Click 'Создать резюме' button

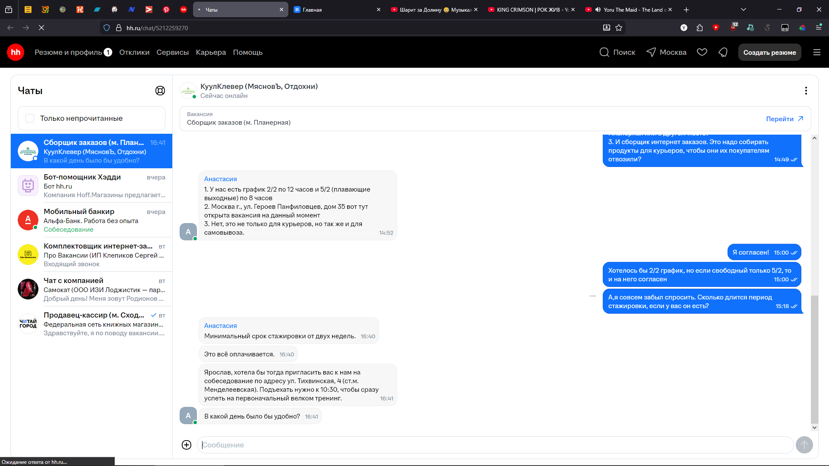769,52
